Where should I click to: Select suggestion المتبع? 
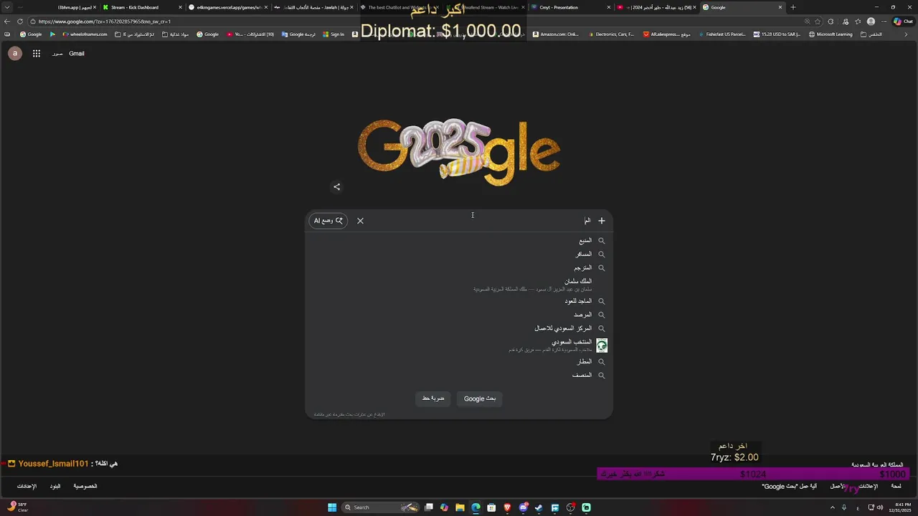[x=459, y=241]
